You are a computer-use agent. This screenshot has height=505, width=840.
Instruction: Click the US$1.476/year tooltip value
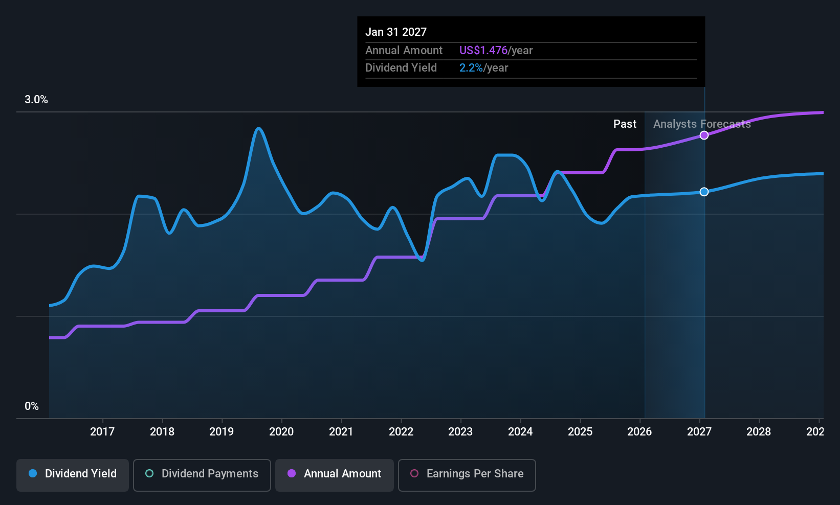[496, 50]
